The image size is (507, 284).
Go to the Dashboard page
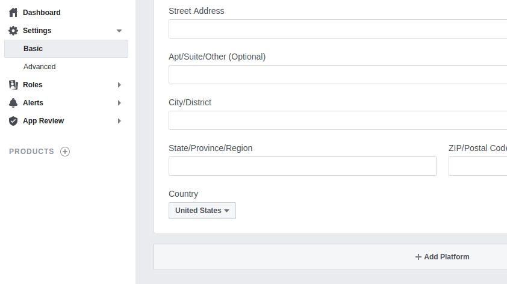pyautogui.click(x=42, y=13)
